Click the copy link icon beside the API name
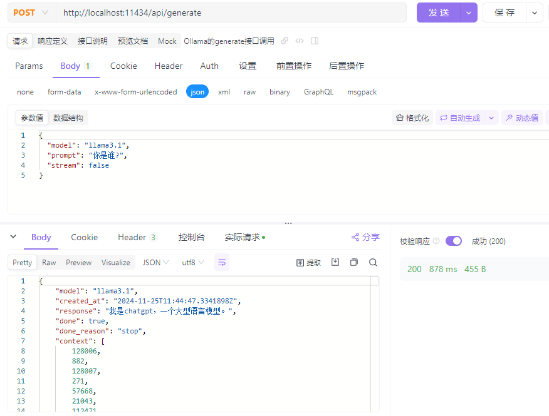Viewport: 549px width, 416px height. click(285, 41)
